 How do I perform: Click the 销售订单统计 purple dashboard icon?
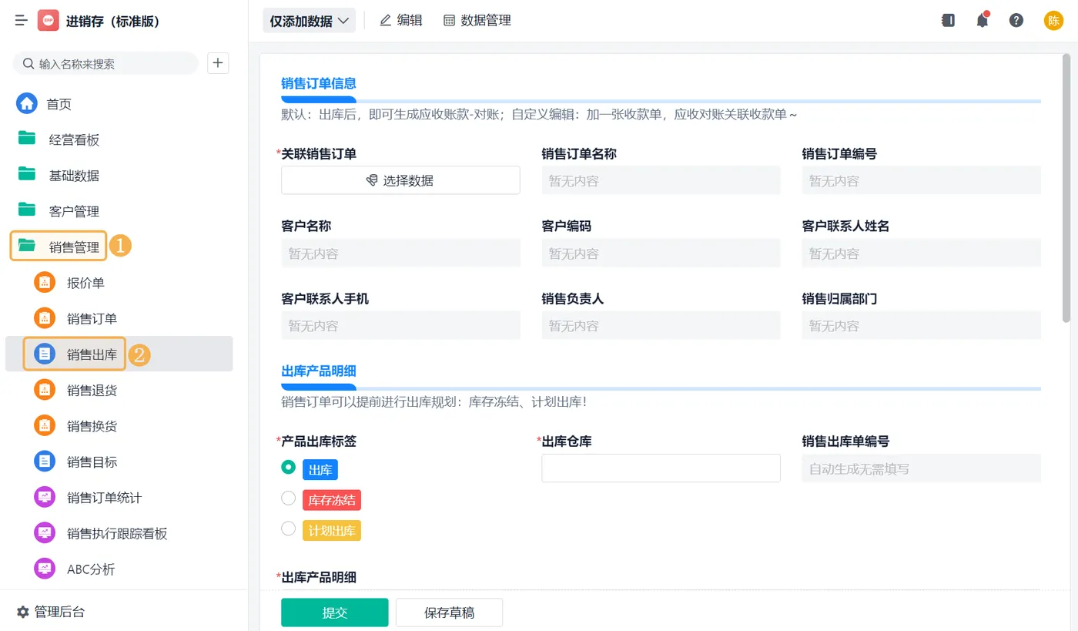45,498
